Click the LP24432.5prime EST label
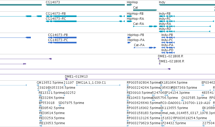This screenshot has width=215, height=127. (174, 123)
